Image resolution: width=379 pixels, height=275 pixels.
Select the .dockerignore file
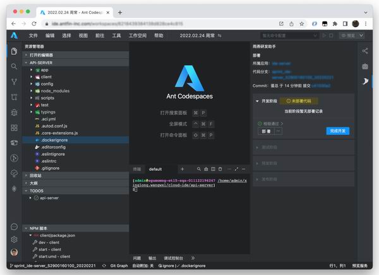(x=76, y=140)
